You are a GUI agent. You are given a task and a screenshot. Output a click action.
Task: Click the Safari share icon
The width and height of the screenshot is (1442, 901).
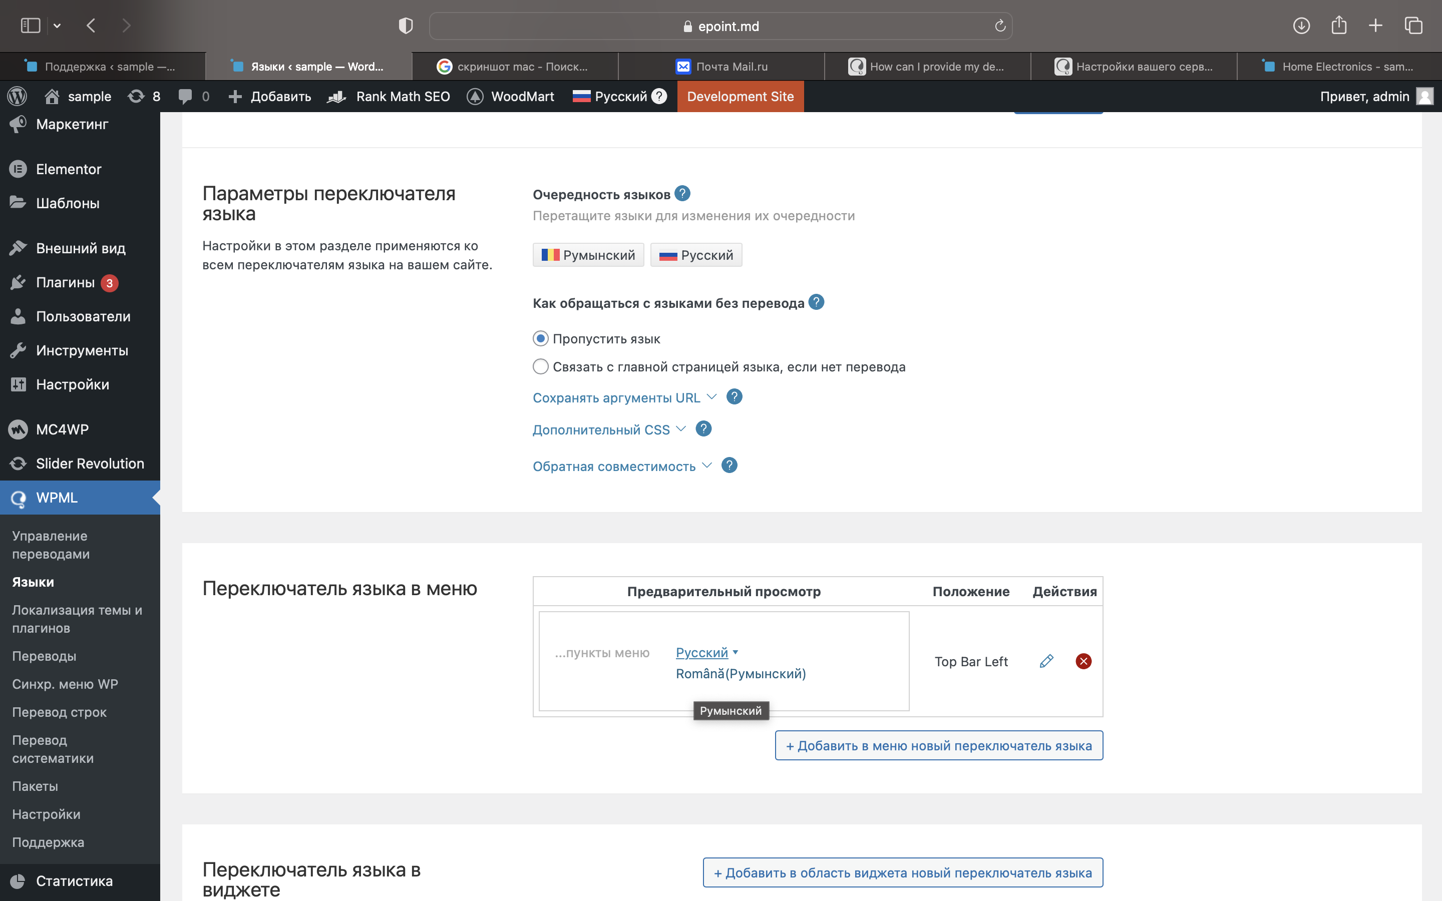1339,25
